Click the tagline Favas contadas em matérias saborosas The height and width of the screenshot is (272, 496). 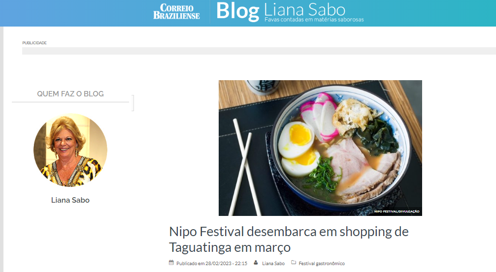pyautogui.click(x=314, y=20)
